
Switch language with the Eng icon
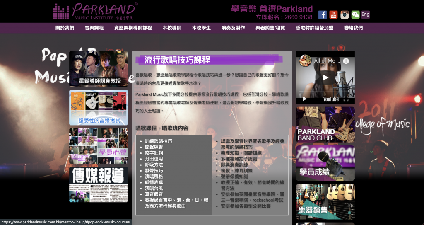click(x=365, y=15)
